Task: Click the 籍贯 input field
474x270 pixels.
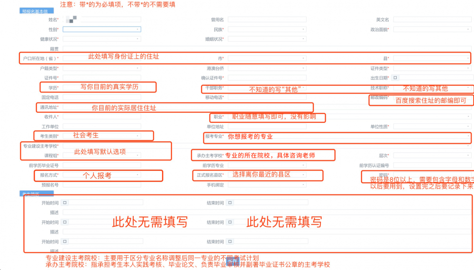Action: 265,49
